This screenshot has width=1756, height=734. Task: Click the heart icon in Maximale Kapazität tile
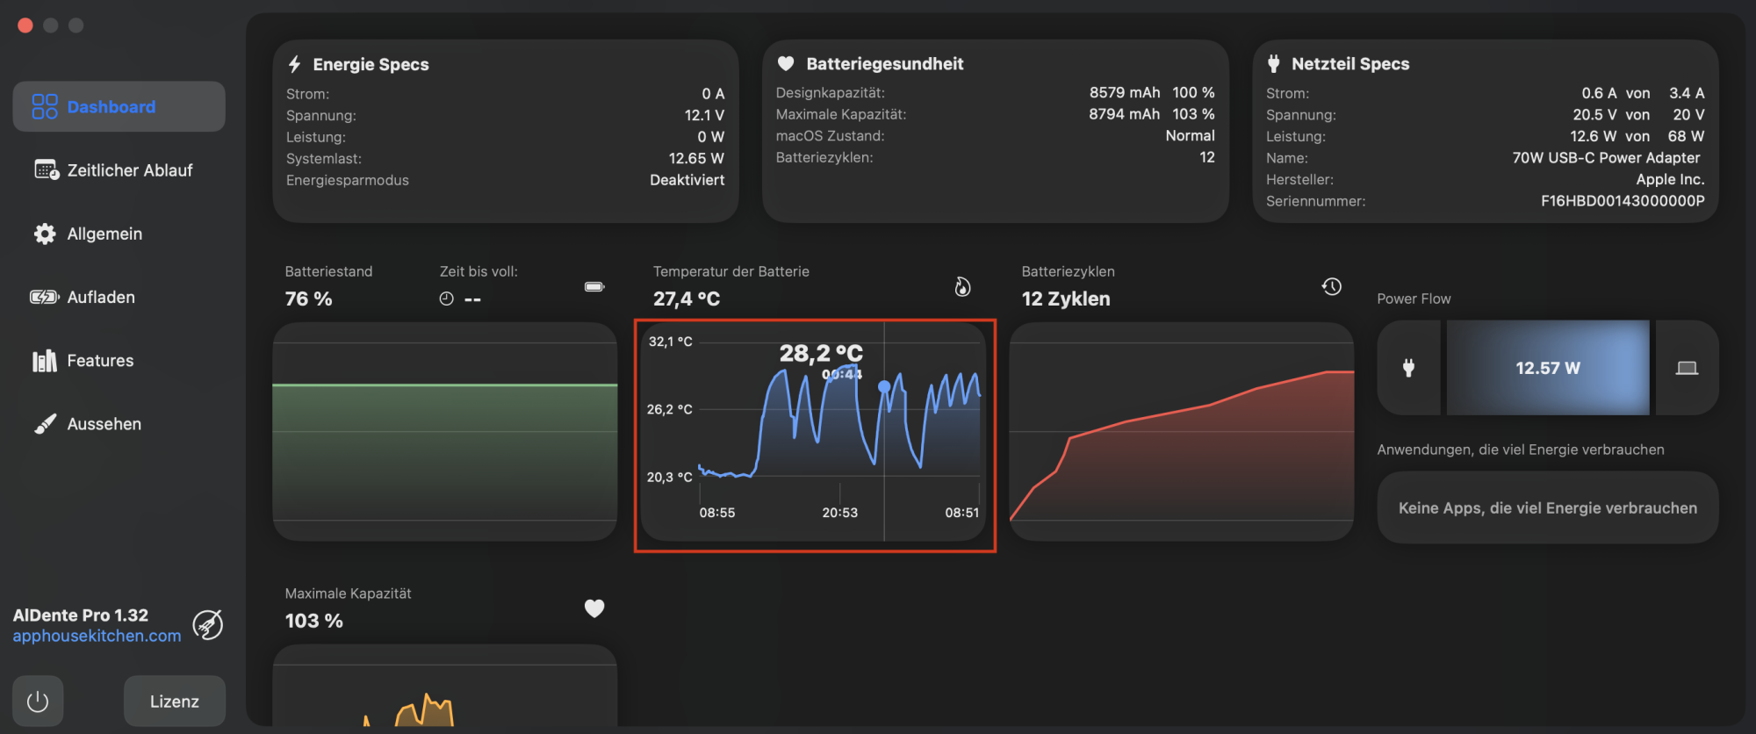[x=594, y=608]
